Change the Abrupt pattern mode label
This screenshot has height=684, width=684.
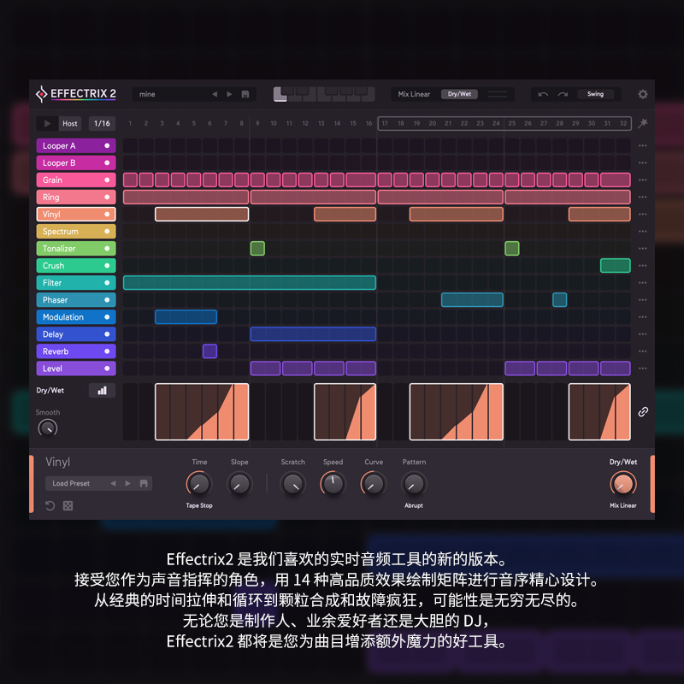coord(414,505)
